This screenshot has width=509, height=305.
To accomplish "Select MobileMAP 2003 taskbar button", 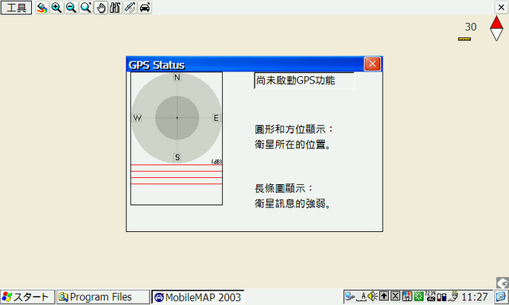I will pyautogui.click(x=198, y=297).
